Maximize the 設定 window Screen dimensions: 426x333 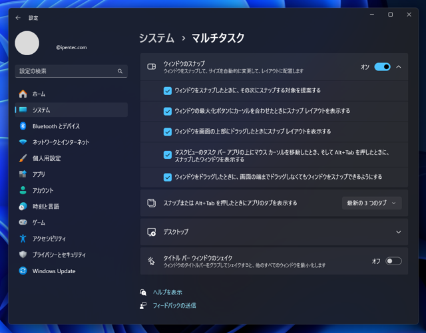[x=391, y=15]
